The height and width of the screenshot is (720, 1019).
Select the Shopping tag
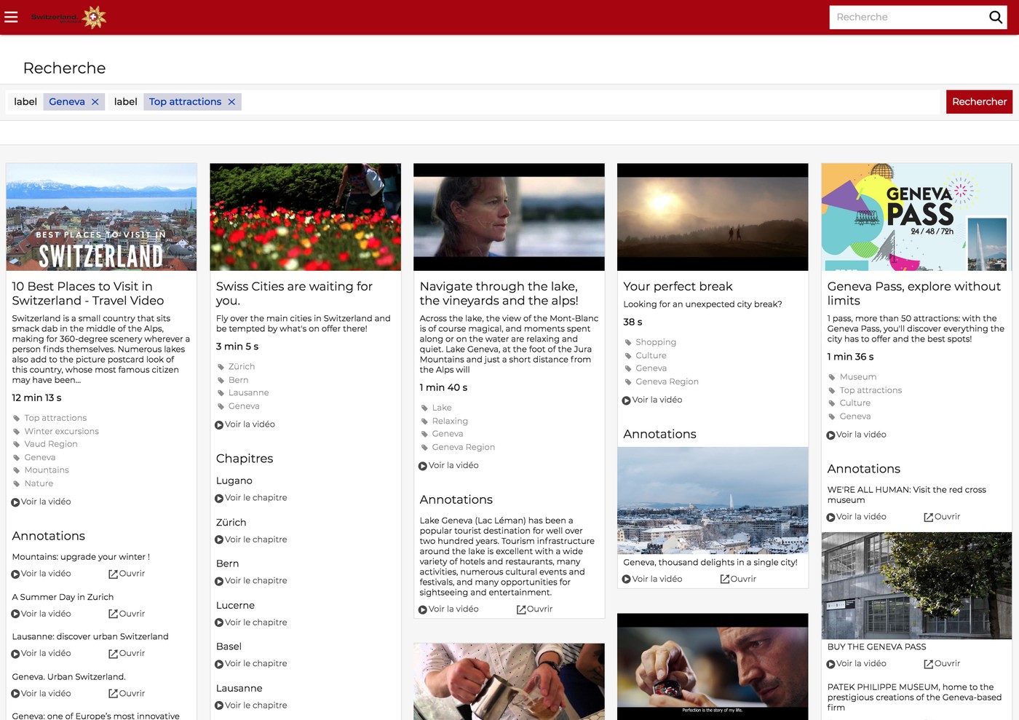[655, 342]
